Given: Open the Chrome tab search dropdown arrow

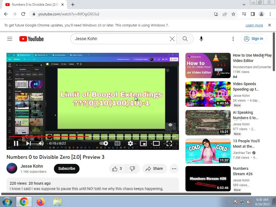Looking at the screenshot, I should pyautogui.click(x=244, y=5).
